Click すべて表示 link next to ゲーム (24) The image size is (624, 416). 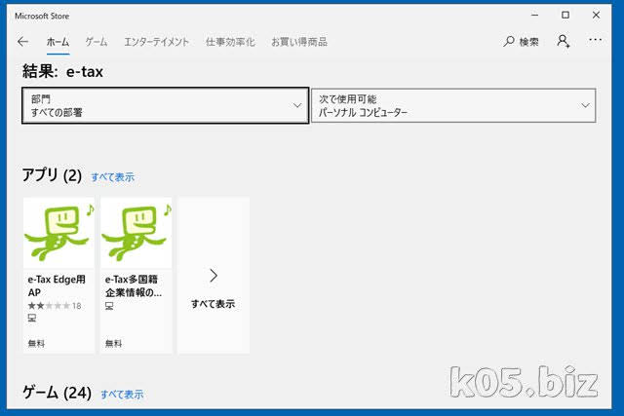click(122, 395)
